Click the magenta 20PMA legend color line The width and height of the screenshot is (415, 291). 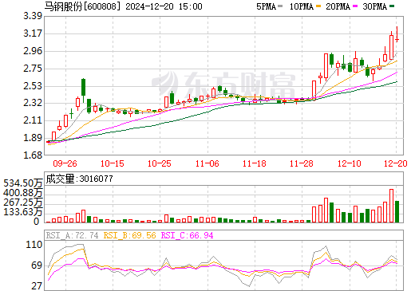355,6
